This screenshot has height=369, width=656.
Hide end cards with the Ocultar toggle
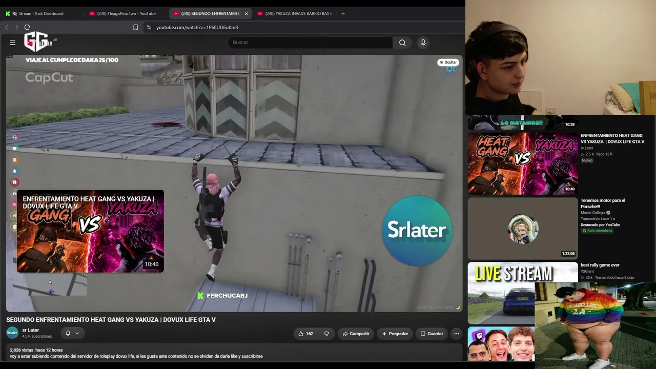[x=448, y=63]
